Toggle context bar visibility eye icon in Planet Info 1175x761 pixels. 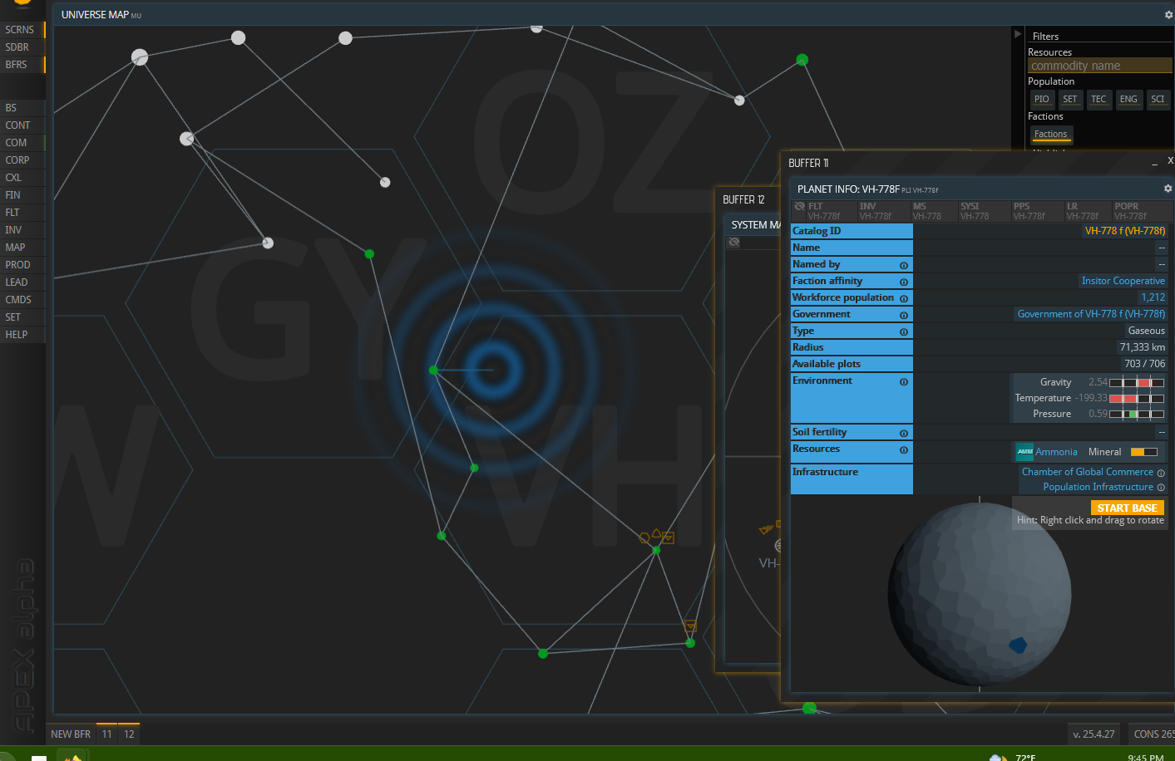[x=799, y=206]
